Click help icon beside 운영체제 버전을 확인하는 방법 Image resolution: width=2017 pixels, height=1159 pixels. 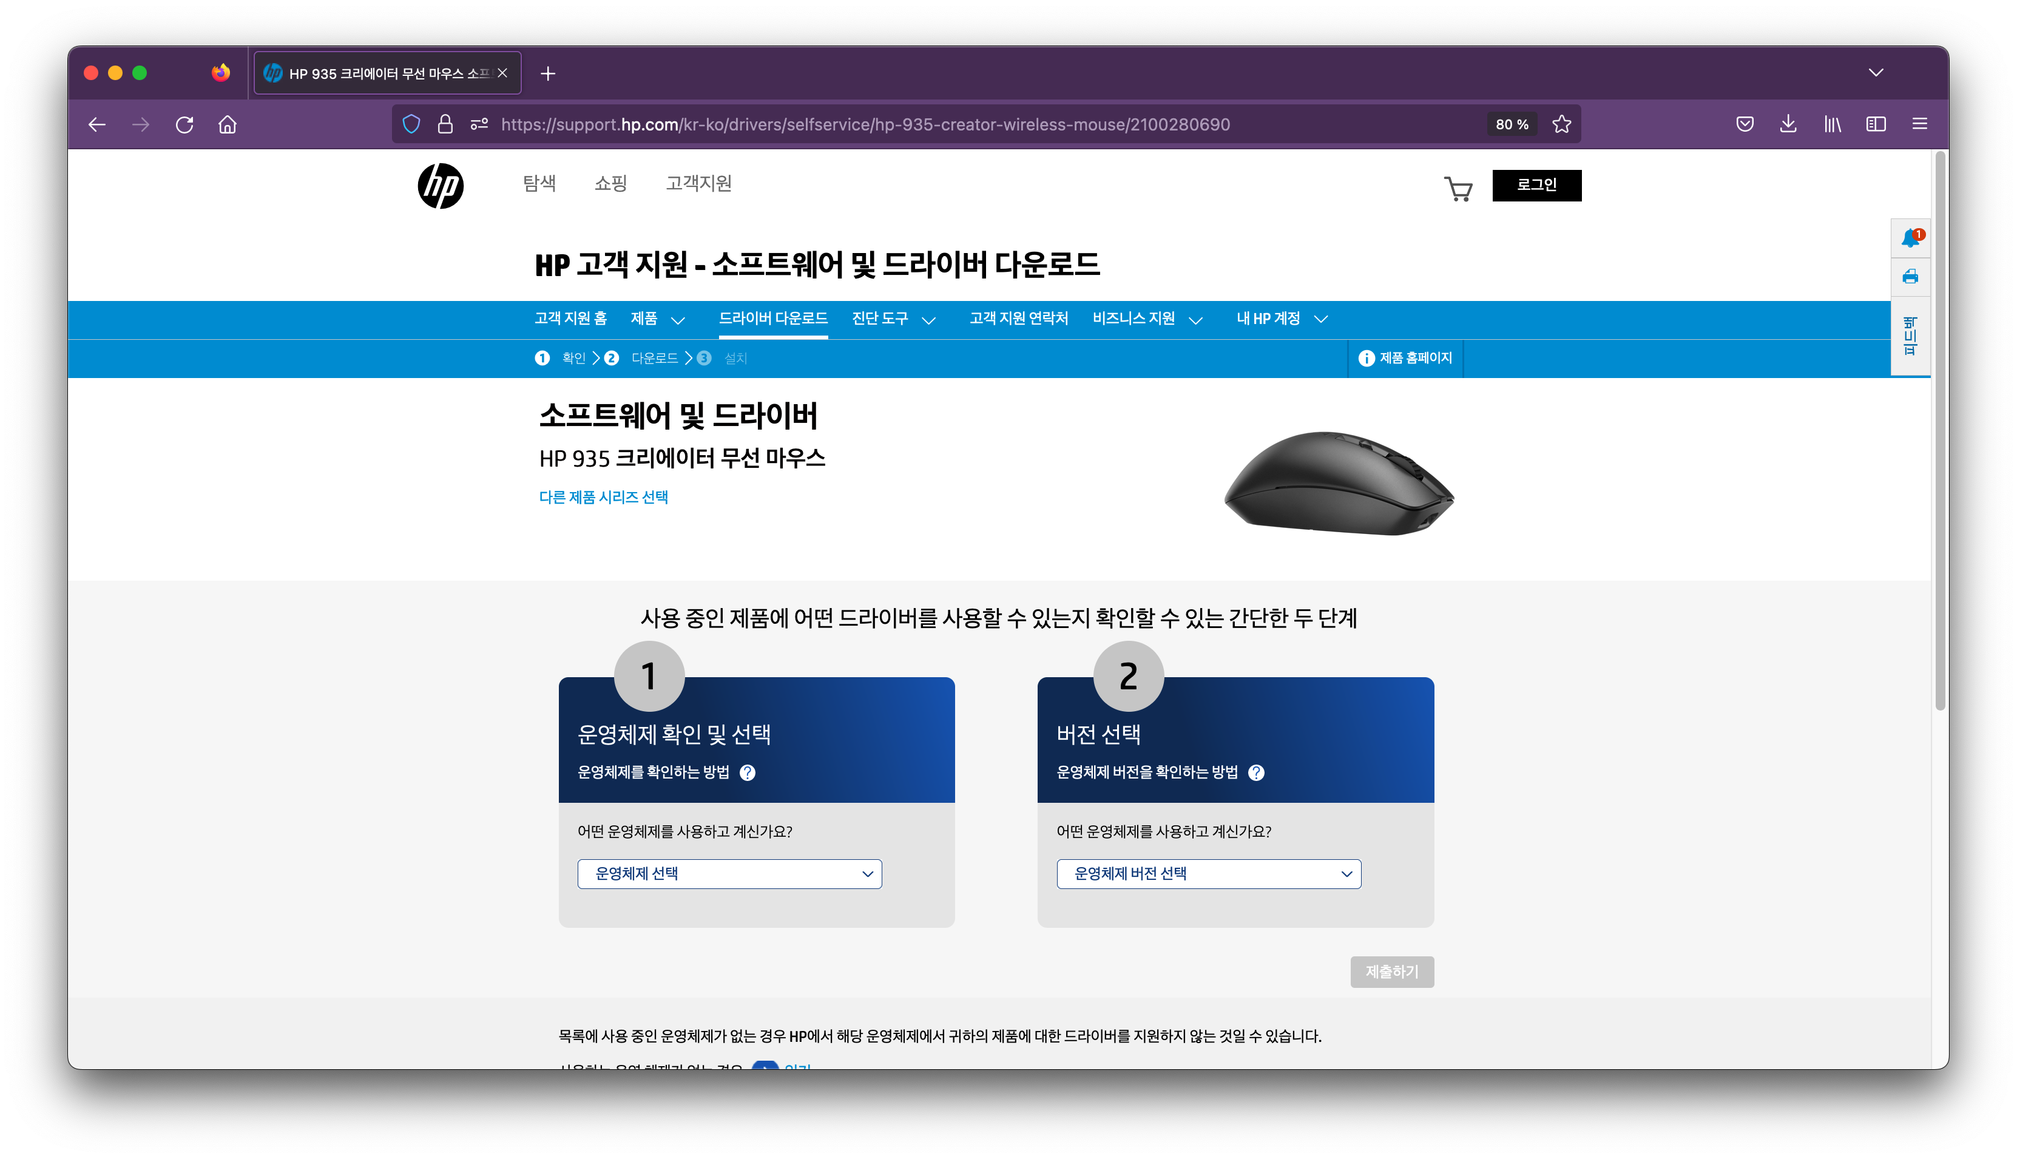click(x=1256, y=773)
